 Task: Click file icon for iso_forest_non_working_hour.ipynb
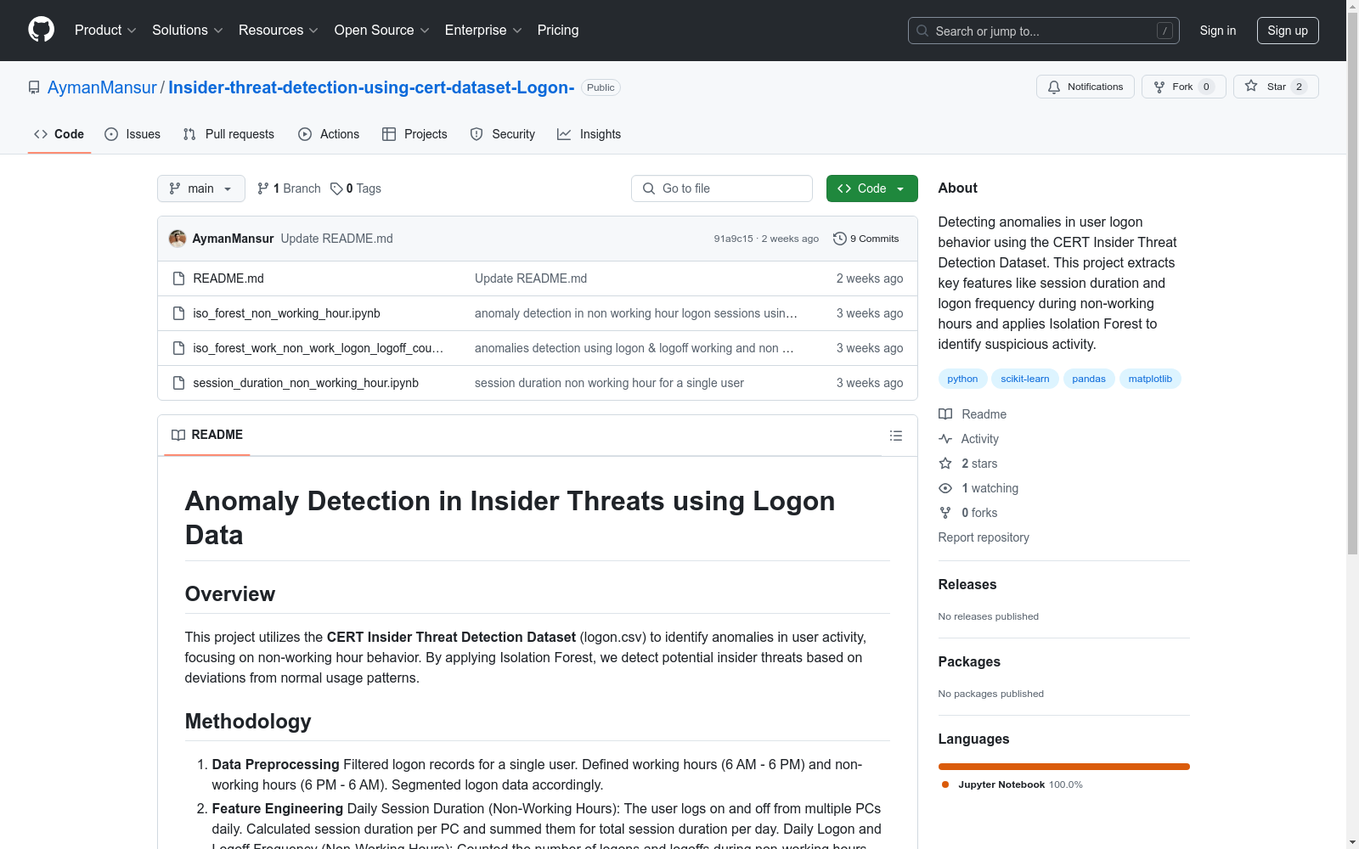pyautogui.click(x=178, y=313)
